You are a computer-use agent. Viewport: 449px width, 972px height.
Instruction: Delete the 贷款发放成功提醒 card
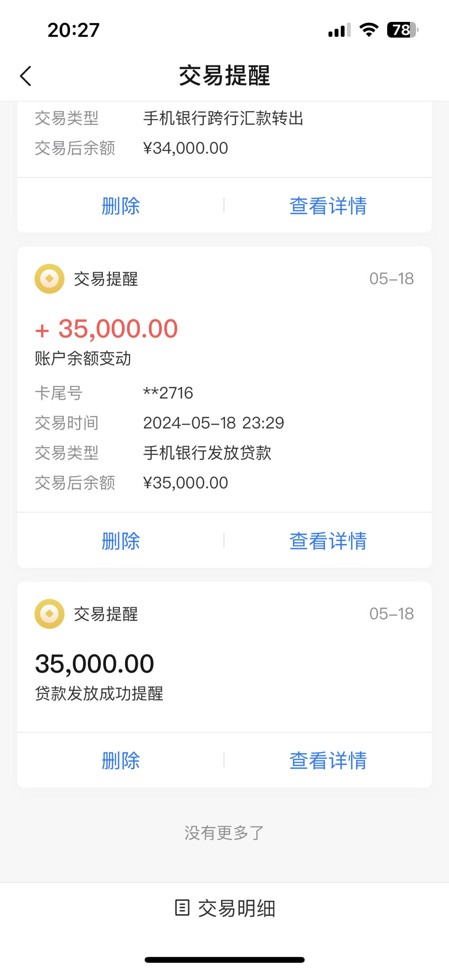pyautogui.click(x=121, y=760)
